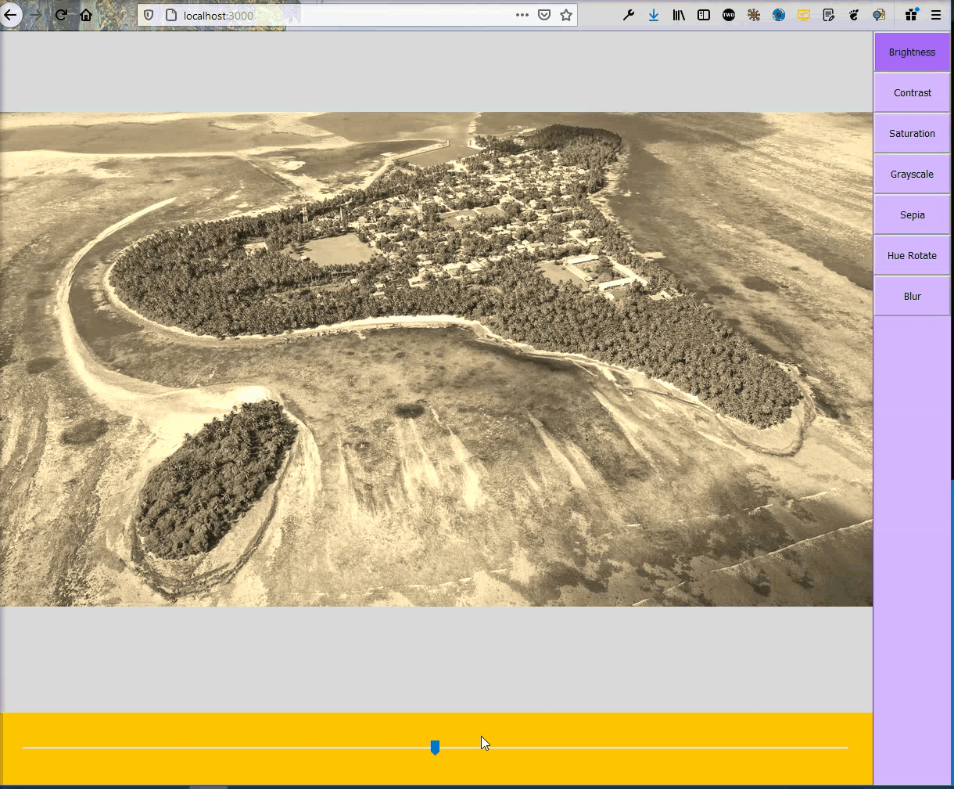Open the Library bookshelf icon
Viewport: 954px width, 789px height.
pyautogui.click(x=679, y=15)
